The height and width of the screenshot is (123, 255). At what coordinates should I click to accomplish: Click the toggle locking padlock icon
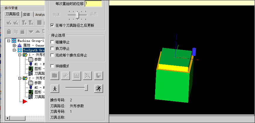(x=9, y=32)
